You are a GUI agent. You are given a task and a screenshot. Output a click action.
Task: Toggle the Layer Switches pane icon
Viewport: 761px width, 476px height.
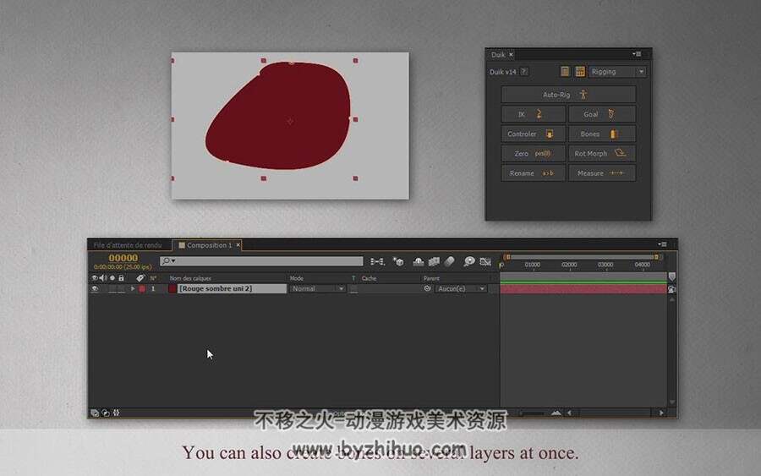tap(95, 413)
